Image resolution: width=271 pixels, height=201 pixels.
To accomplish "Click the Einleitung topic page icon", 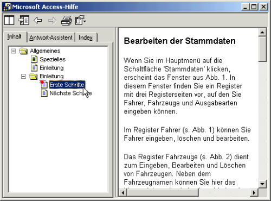I will coord(34,68).
